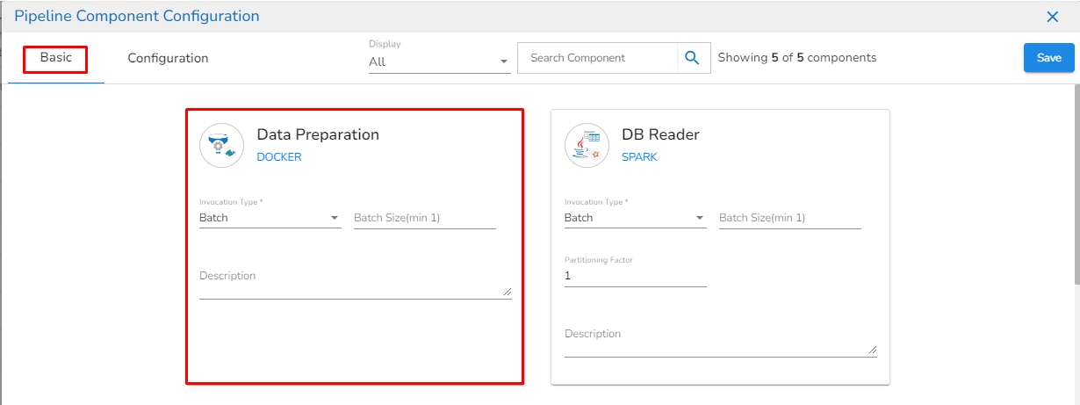
Task: Close the Pipeline Component Configuration dialog
Action: coord(1052,17)
